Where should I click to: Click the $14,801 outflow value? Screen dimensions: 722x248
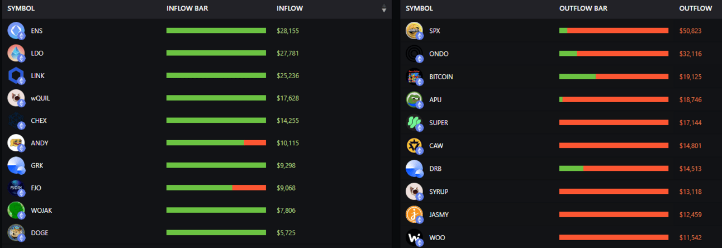coord(691,145)
